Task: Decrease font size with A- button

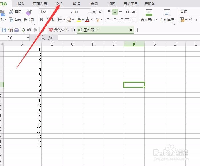Action: tap(100, 12)
